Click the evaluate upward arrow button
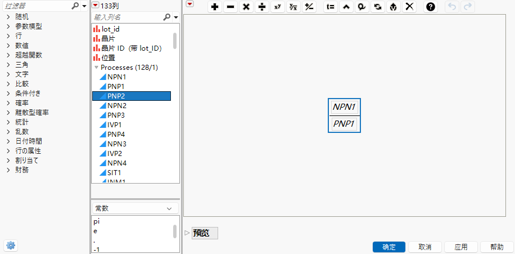The width and height of the screenshot is (515, 254). click(394, 7)
